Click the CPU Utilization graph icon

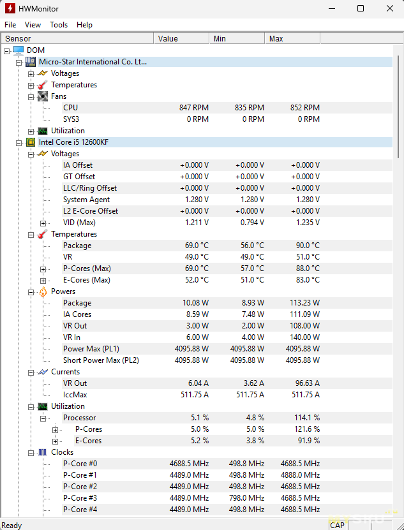point(43,406)
